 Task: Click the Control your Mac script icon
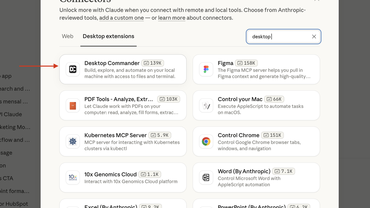(x=206, y=105)
